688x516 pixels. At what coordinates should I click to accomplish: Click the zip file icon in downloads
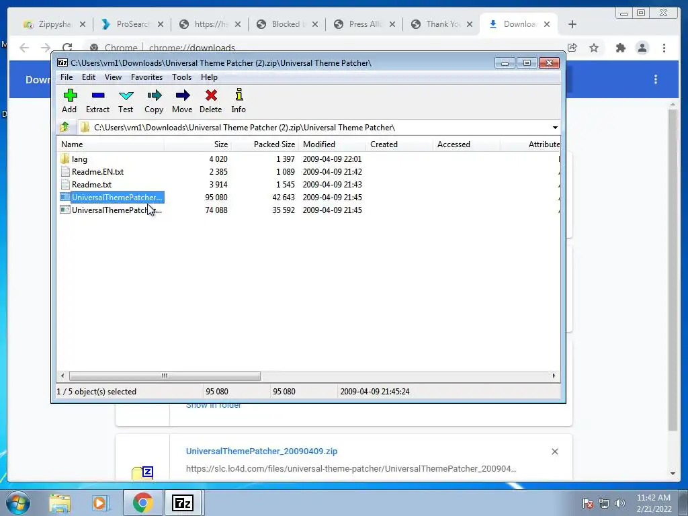[x=142, y=473]
